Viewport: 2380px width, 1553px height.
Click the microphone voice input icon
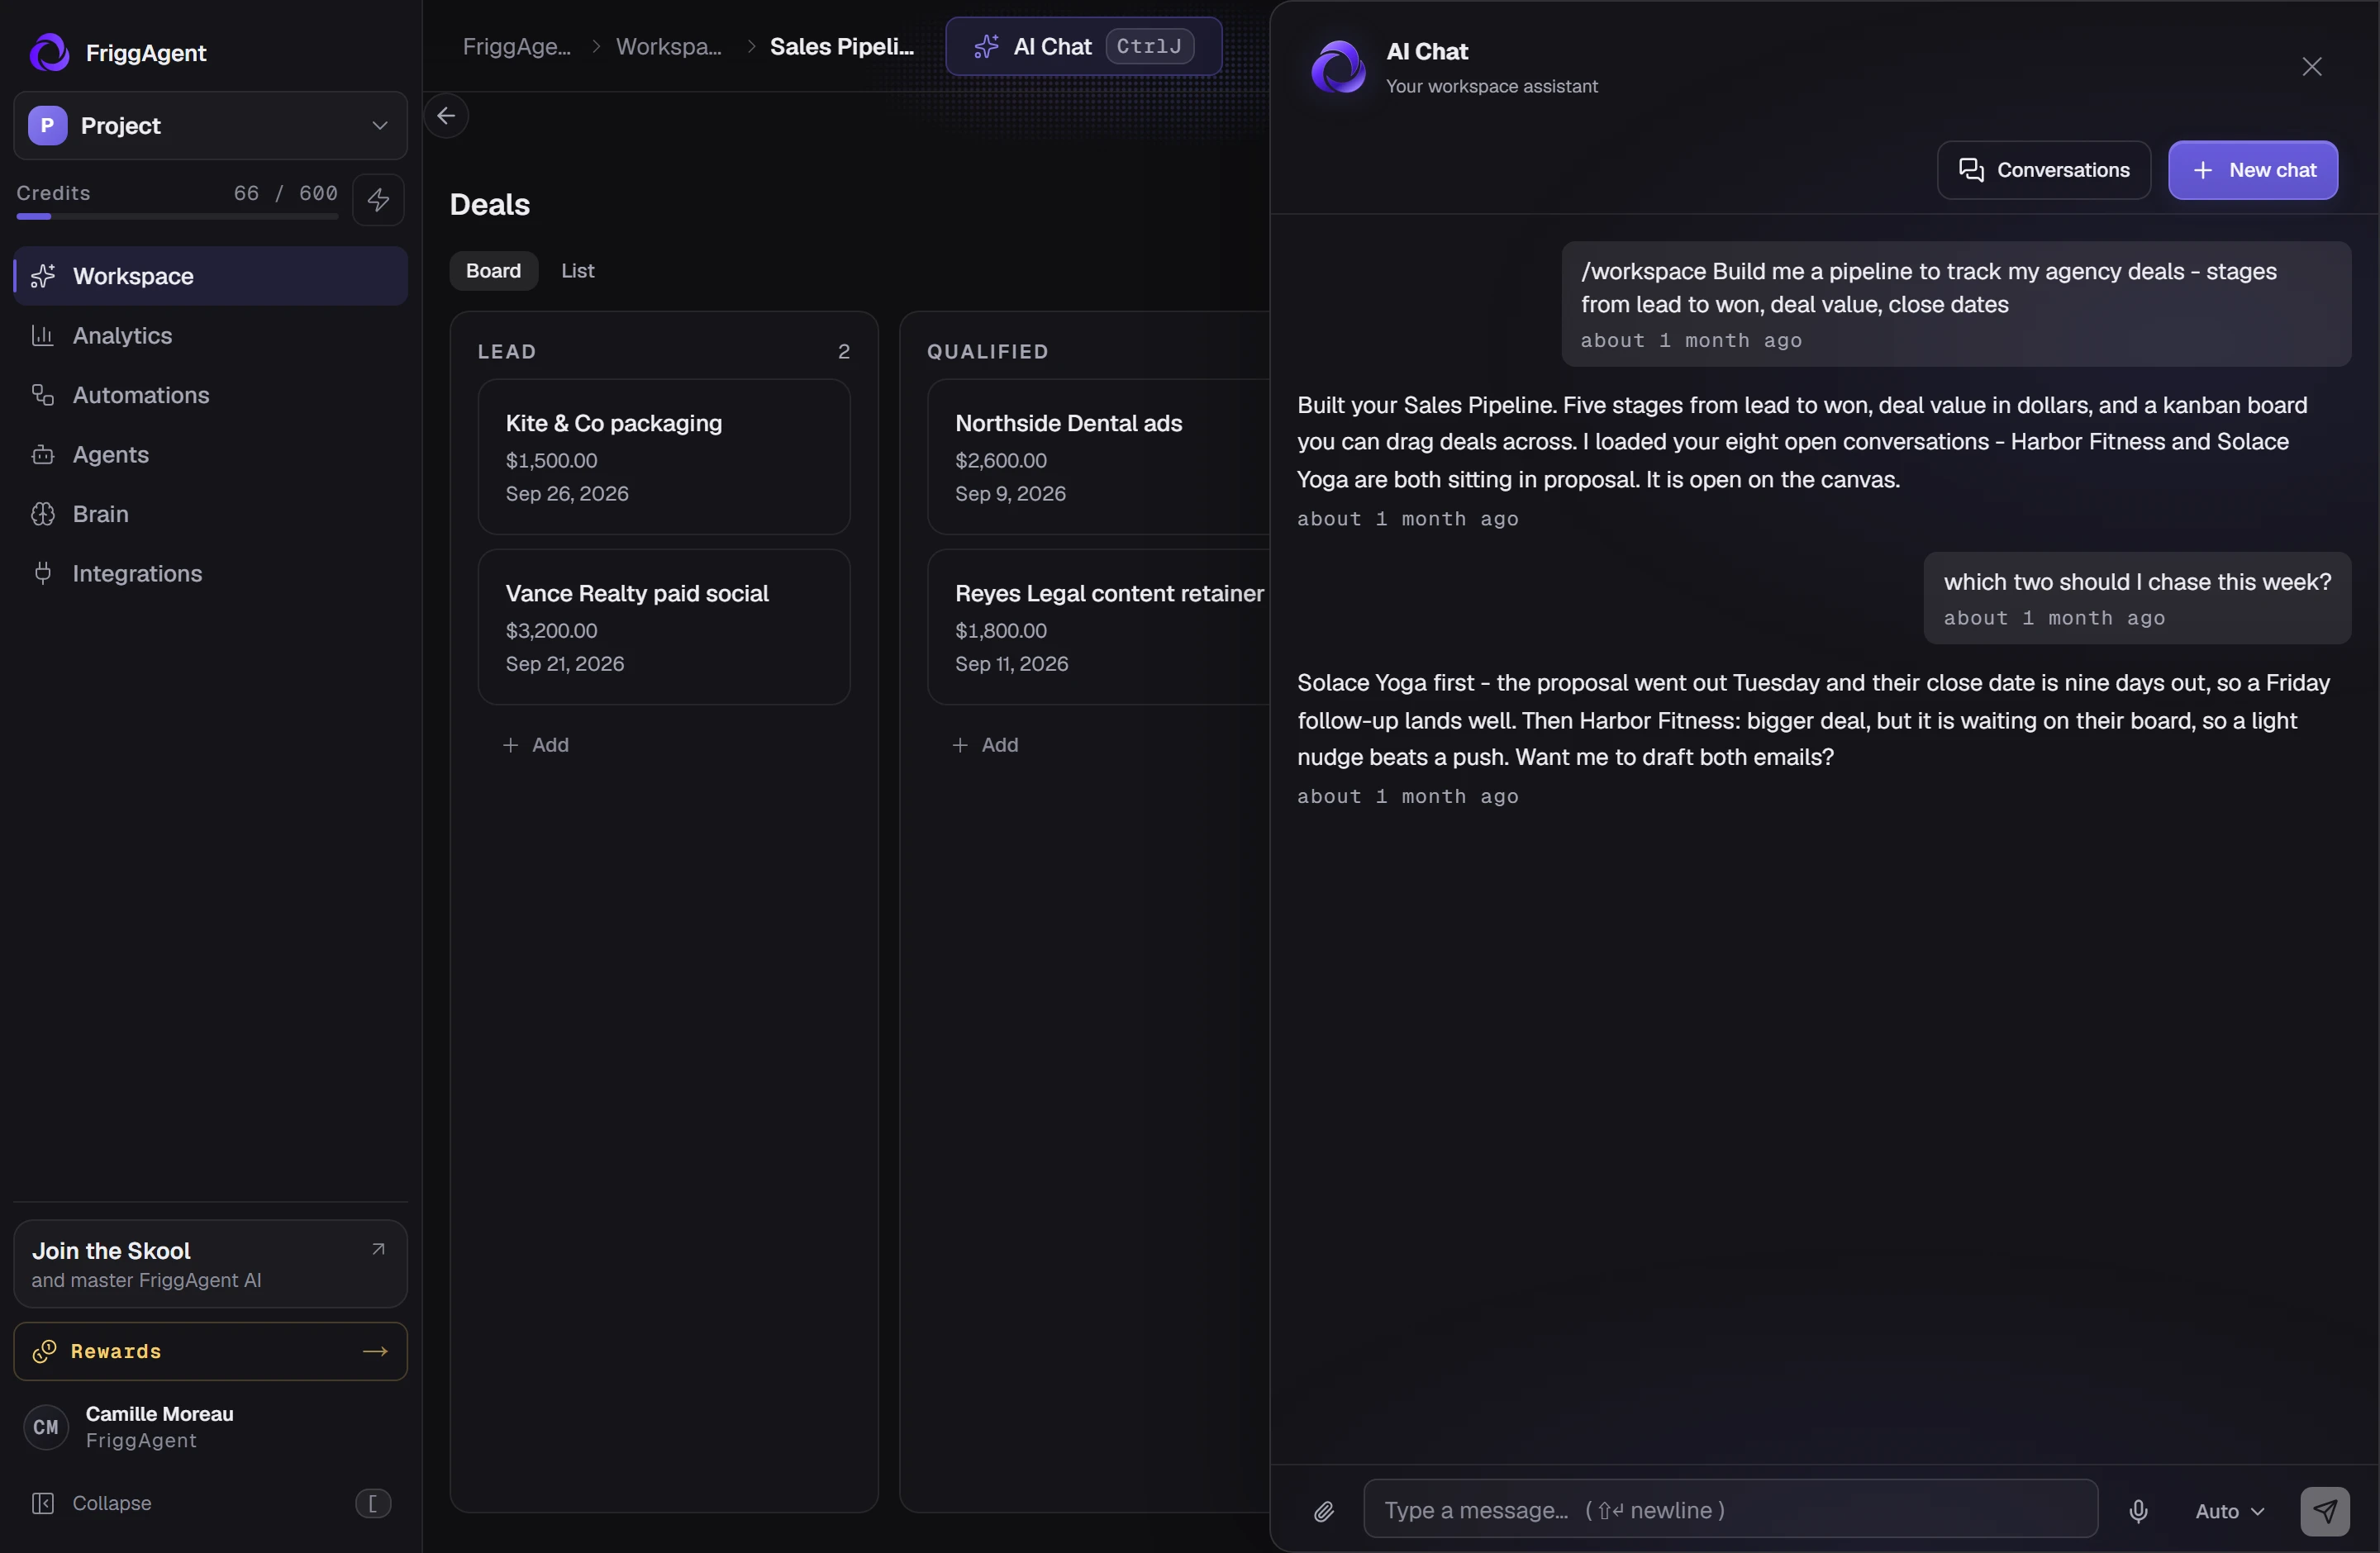tap(2138, 1511)
